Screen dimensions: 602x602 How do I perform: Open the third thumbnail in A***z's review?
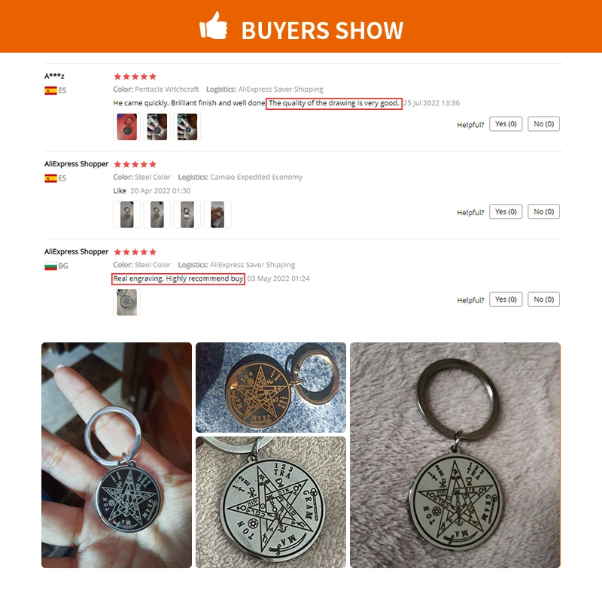click(x=187, y=126)
